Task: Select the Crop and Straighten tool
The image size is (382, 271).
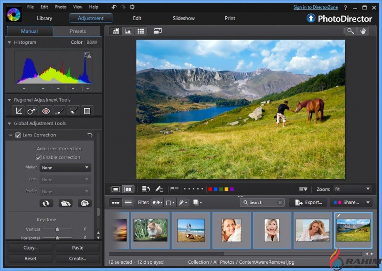Action: click(x=19, y=111)
